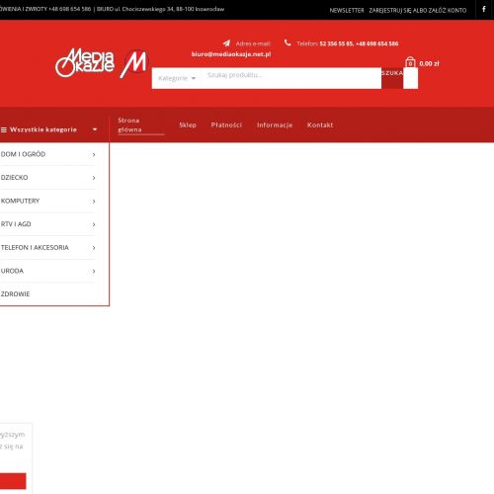Viewport: 494px width, 494px height.
Task: Click the TELEFON I AKCESORIA category text
Action: coord(35,248)
